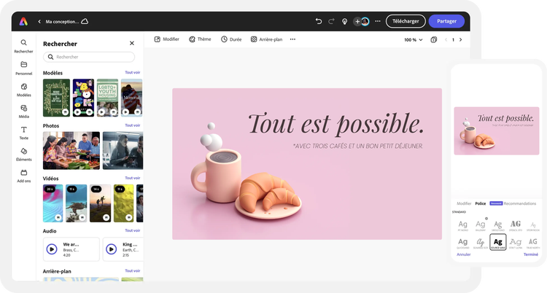This screenshot has width=547, height=293.
Task: Open Éléments in the left sidebar
Action: click(24, 155)
